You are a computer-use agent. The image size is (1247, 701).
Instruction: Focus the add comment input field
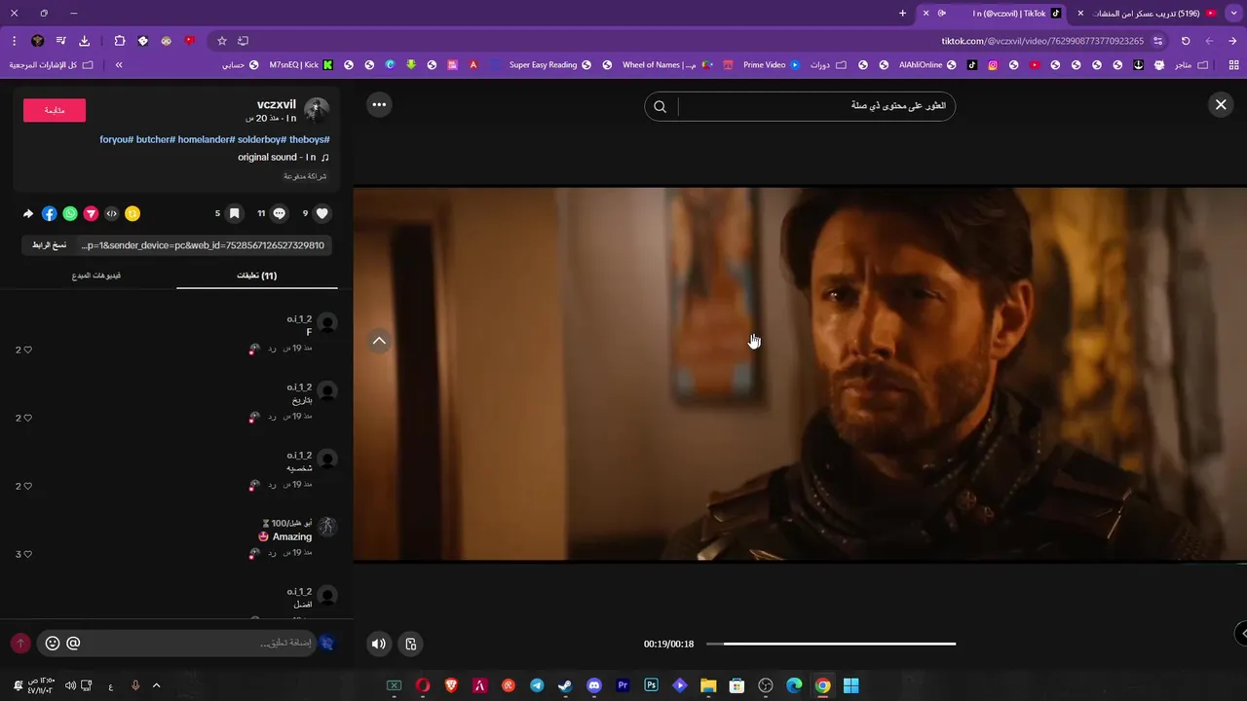tap(199, 643)
